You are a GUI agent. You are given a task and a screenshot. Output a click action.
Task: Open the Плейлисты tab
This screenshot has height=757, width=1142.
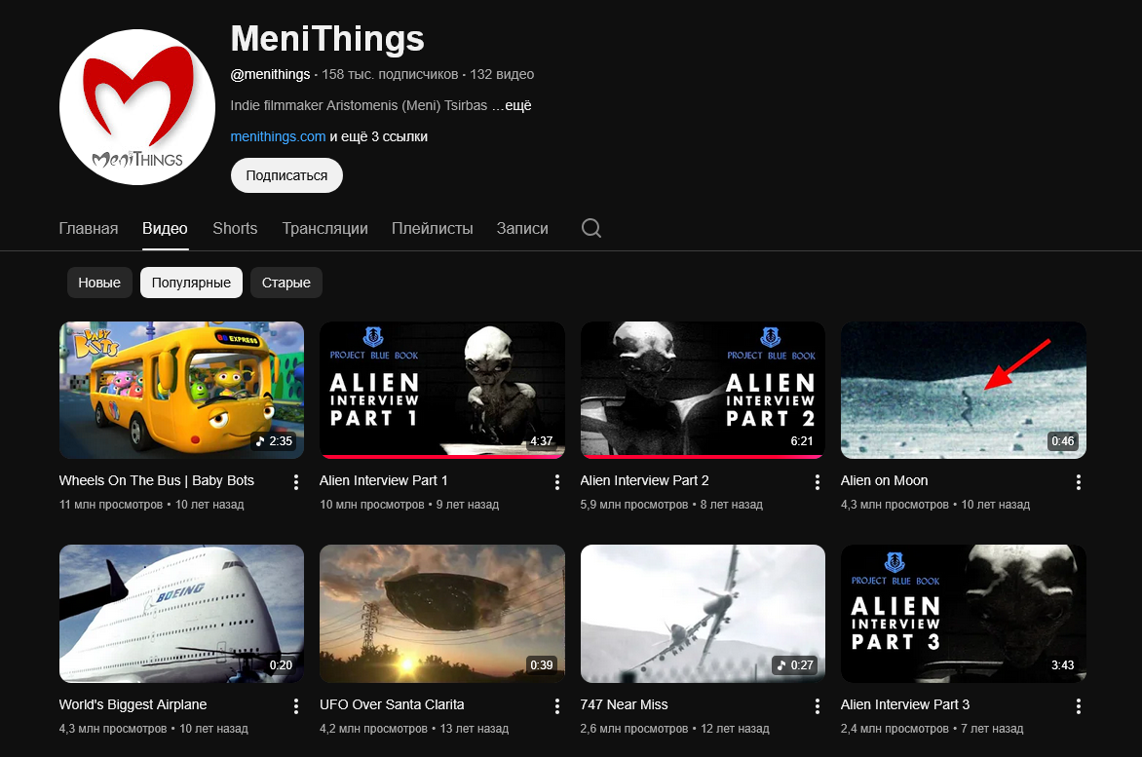tap(433, 229)
